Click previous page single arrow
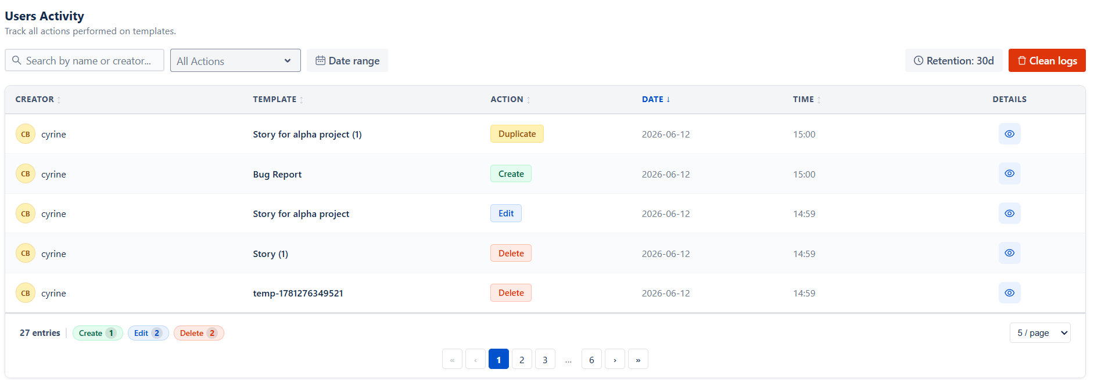Screen dimensions: 1094x380 [x=475, y=359]
